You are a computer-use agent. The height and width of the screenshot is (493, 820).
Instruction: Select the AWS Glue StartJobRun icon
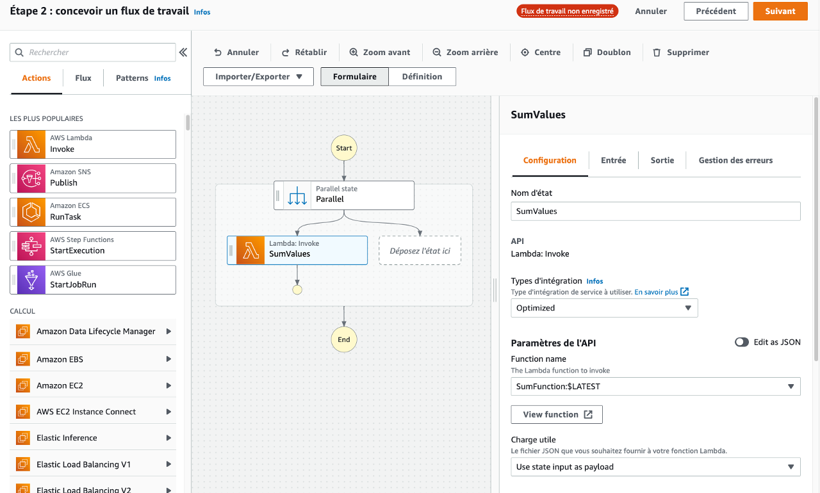pos(31,280)
